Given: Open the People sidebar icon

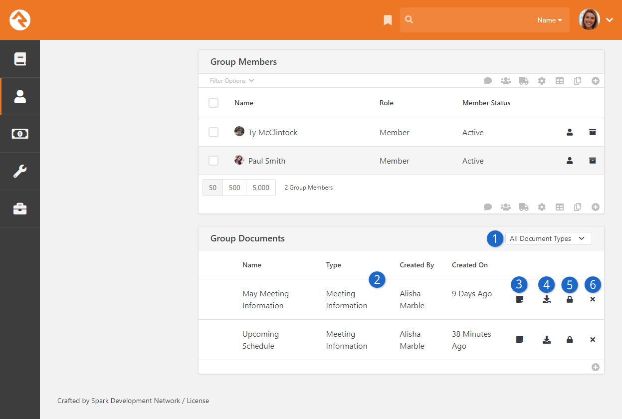Looking at the screenshot, I should [x=20, y=96].
